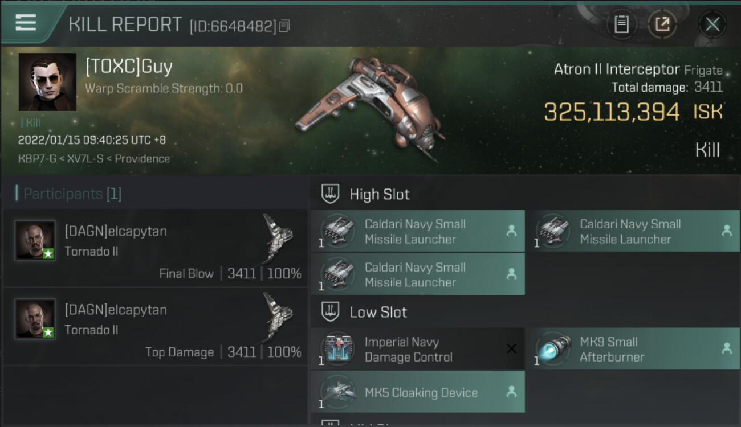Click the Low Slot section shield icon
Image resolution: width=741 pixels, height=427 pixels.
coord(331,312)
